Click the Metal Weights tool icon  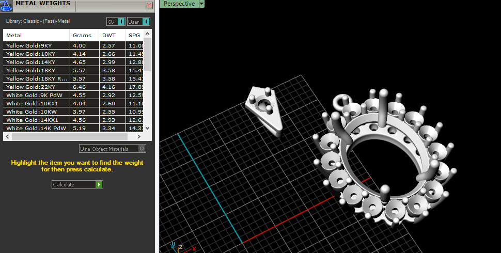tap(6, 5)
